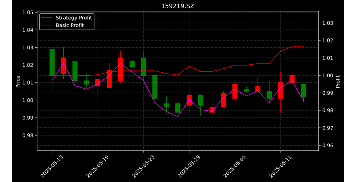Screen dimensions: 356x182
Task: Click the 0.98 tick on the Price axis
Action: click(x=28, y=135)
